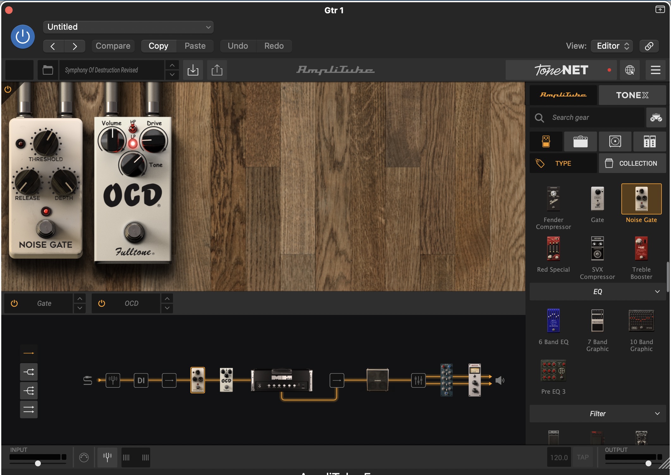Click the save preset download icon
The image size is (671, 475).
193,70
